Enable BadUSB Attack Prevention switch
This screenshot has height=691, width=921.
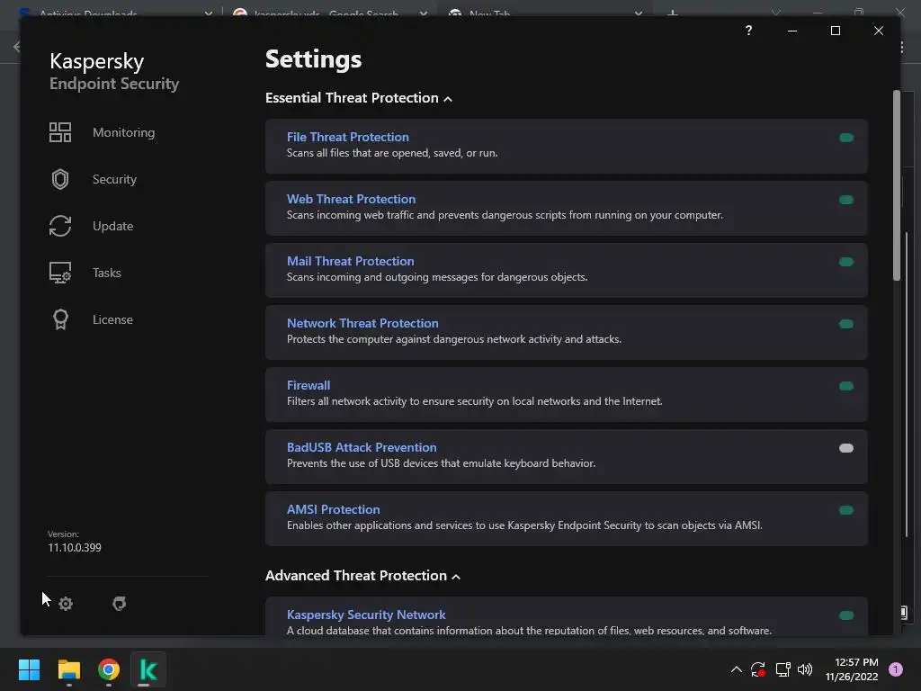click(846, 448)
